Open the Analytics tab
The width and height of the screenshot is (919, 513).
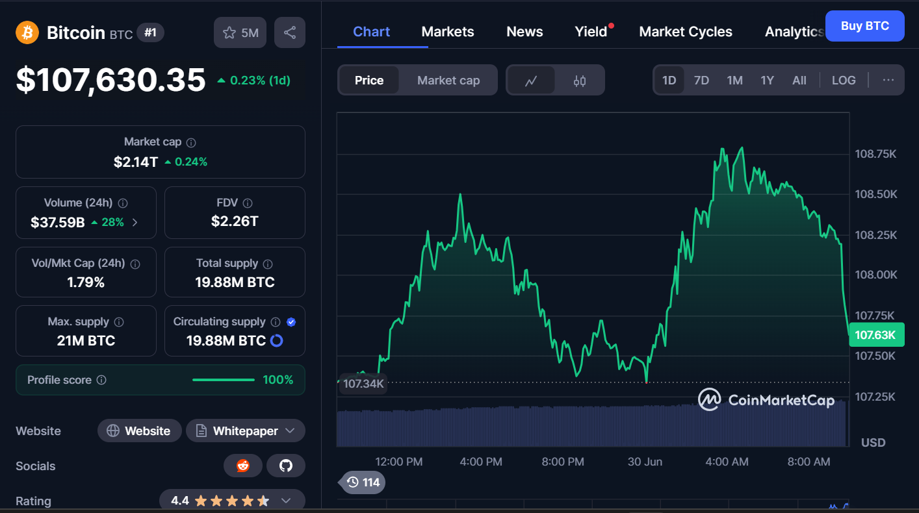tap(794, 32)
